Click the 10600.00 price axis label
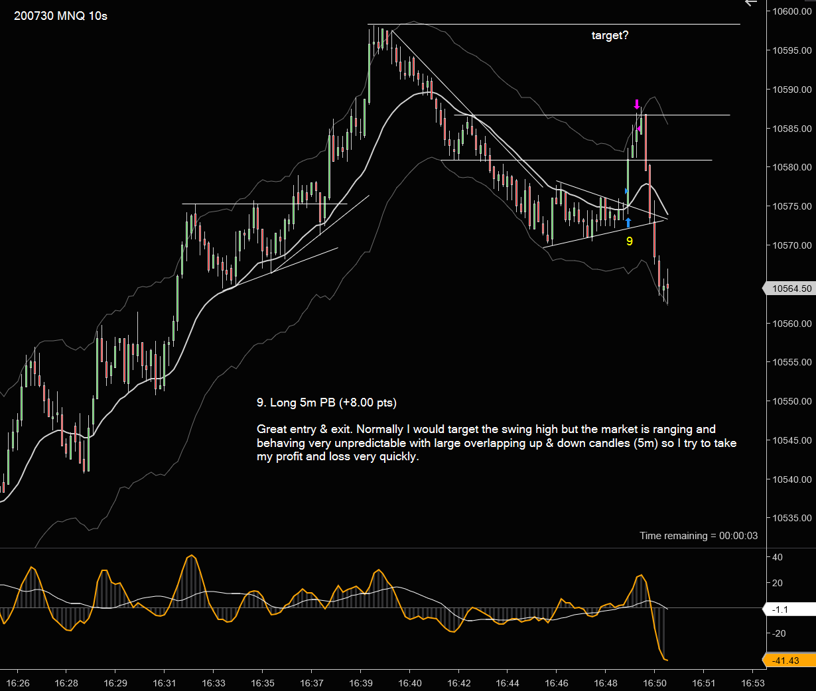Viewport: 816px width, 691px height. pos(791,11)
